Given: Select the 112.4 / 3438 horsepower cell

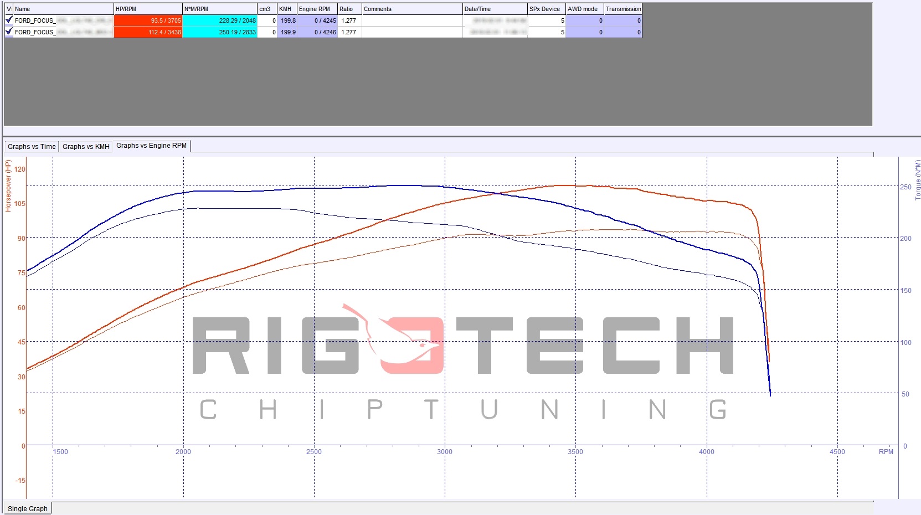Looking at the screenshot, I should [148, 32].
